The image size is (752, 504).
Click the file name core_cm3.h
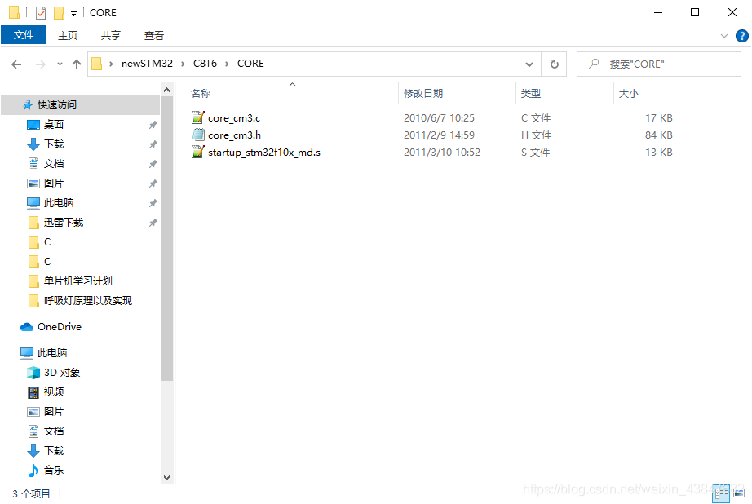235,135
